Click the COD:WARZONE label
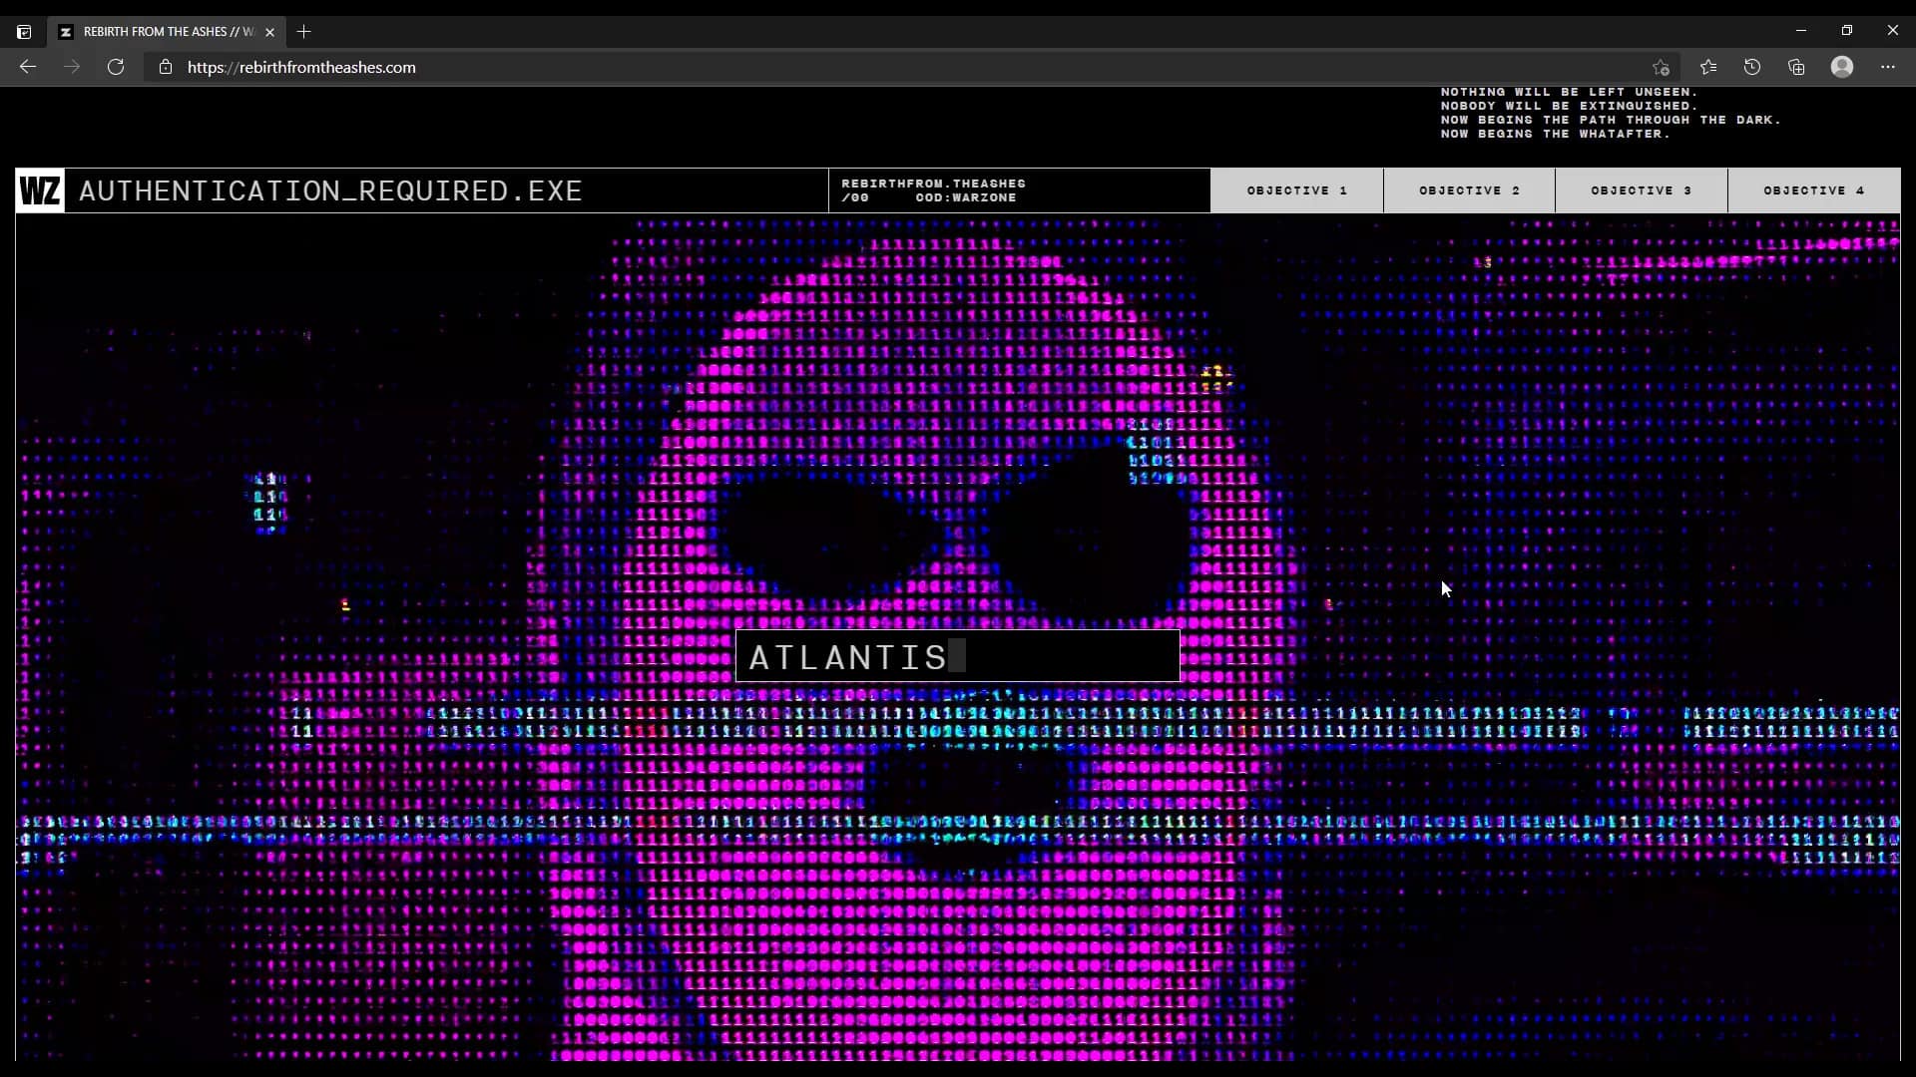 tap(966, 197)
